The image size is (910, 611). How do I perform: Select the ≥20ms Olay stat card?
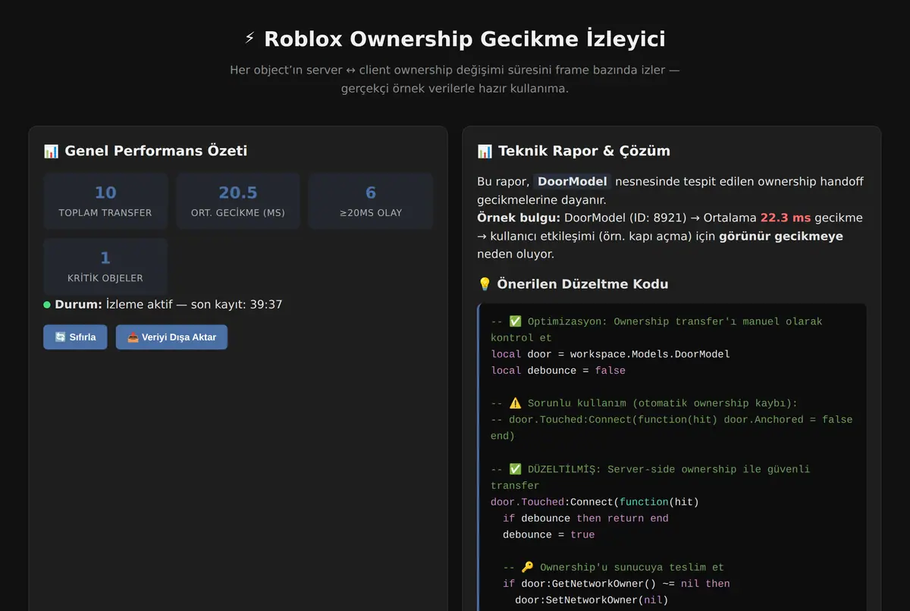click(x=371, y=201)
